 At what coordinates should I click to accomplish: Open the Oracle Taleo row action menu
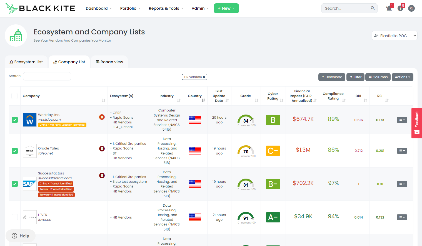(x=402, y=151)
